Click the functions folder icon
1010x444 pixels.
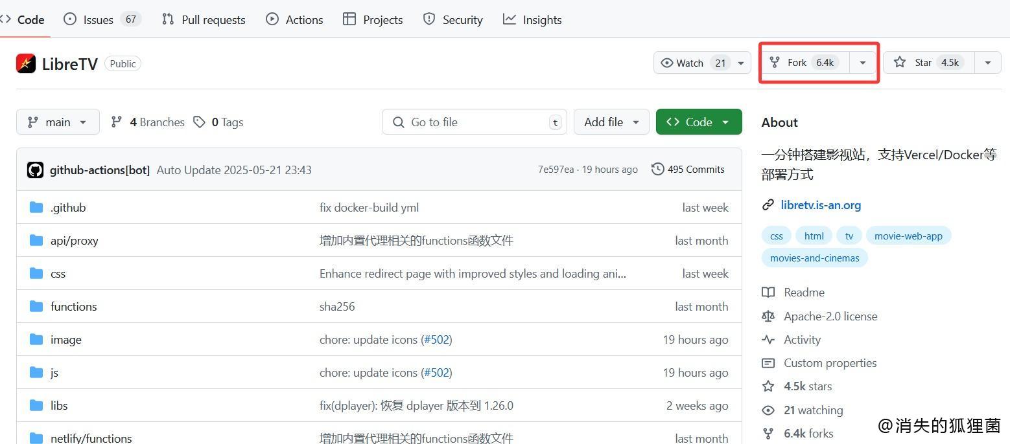pos(36,306)
